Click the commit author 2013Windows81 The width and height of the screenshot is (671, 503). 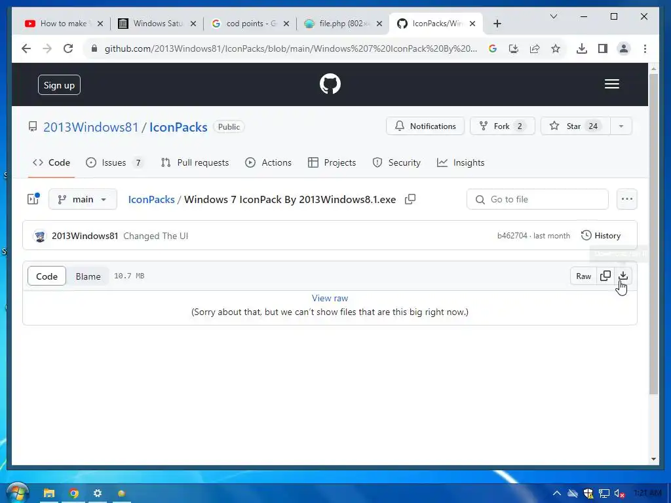pyautogui.click(x=85, y=236)
